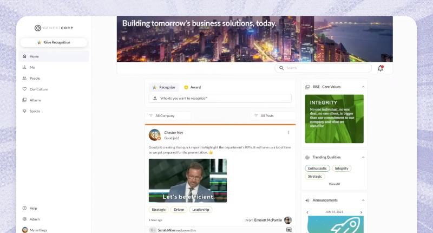Click the Me person icon
Viewport: 433px width, 233px height.
pyautogui.click(x=24, y=67)
